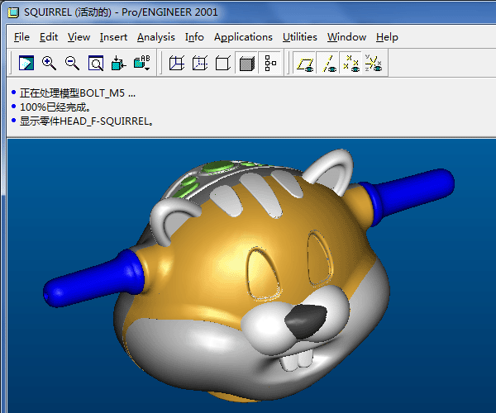Image resolution: width=496 pixels, height=413 pixels.
Task: Select the Zoom Out magnifier tool
Action: coord(73,63)
